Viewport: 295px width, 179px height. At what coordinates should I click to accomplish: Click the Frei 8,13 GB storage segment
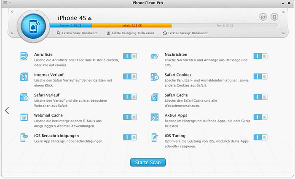pos(225,25)
